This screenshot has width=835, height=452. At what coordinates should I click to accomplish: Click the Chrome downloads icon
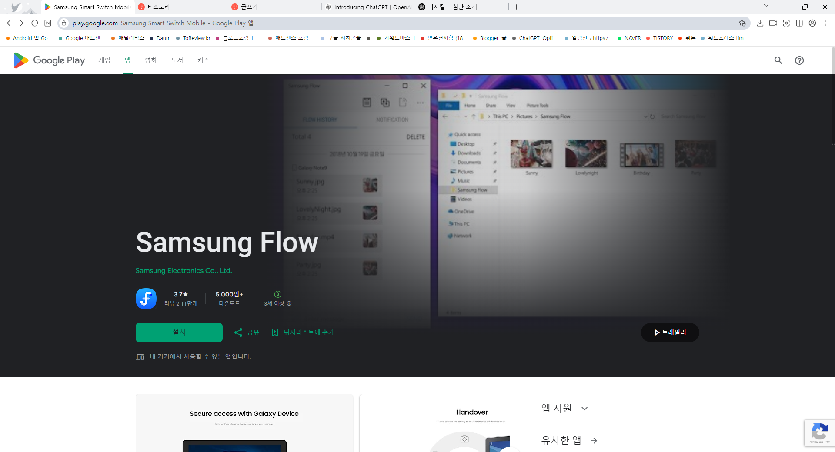pyautogui.click(x=761, y=23)
